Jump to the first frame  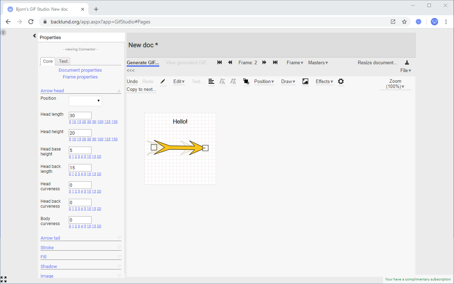[x=219, y=62]
